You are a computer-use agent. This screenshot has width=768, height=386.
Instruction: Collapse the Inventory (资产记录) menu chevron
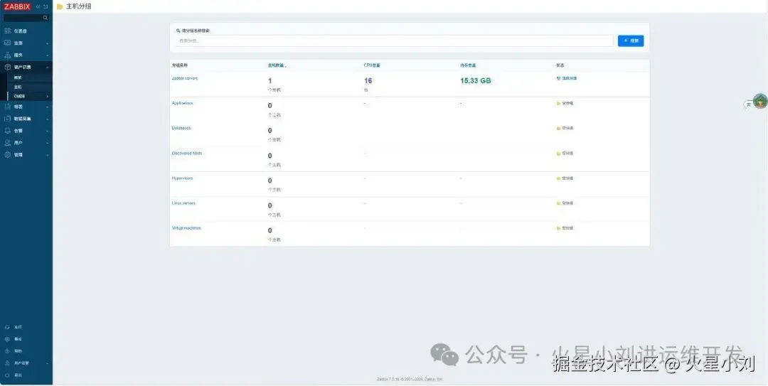tap(48, 67)
